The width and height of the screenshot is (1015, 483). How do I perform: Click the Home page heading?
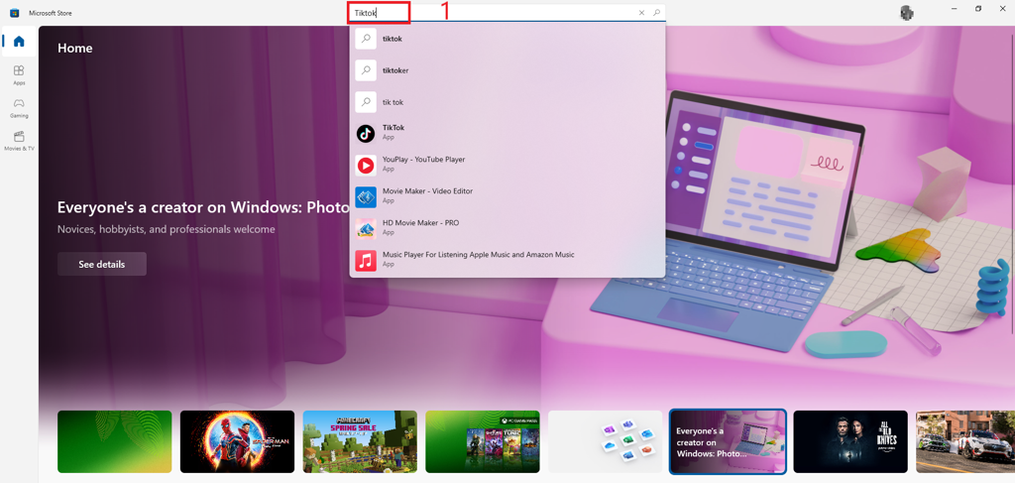[x=75, y=48]
